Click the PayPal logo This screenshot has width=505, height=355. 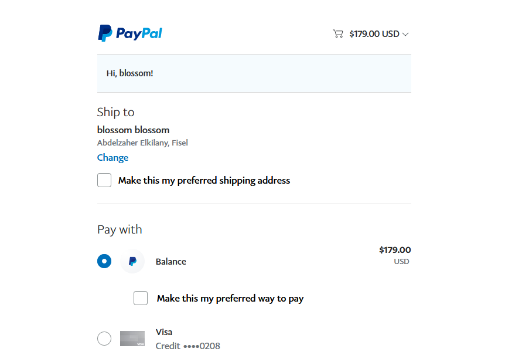click(x=129, y=33)
